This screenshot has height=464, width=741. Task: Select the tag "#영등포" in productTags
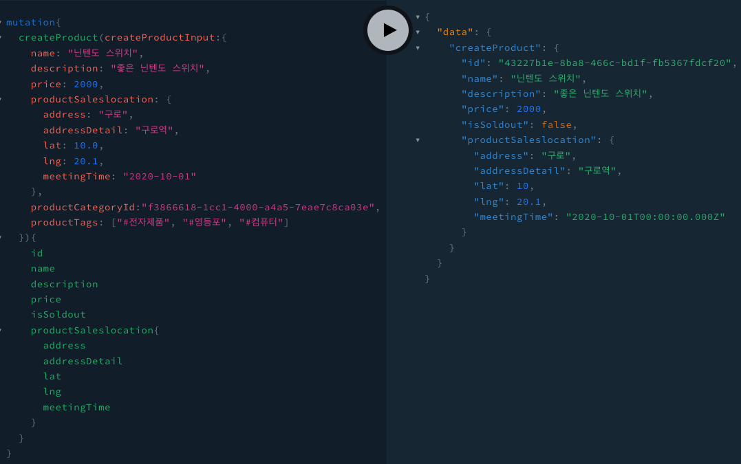coord(204,222)
